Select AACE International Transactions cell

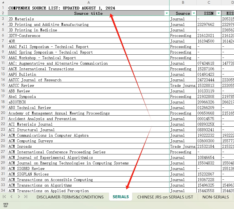coord(88,69)
